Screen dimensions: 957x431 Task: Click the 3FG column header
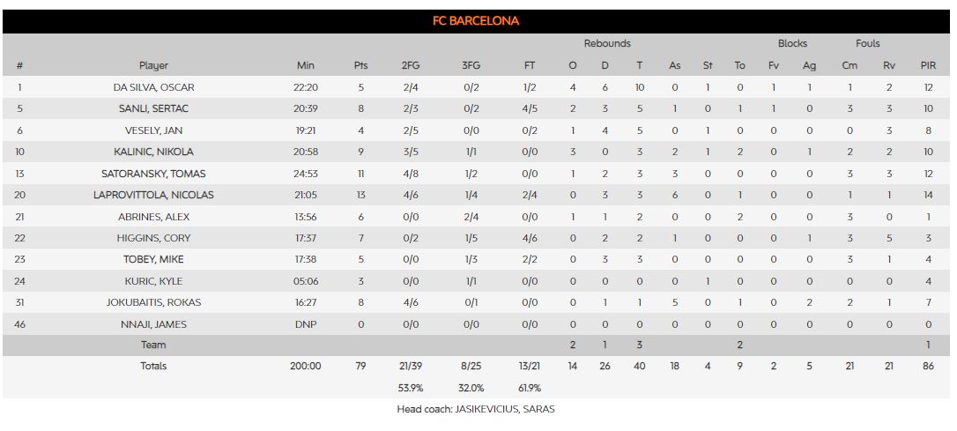tap(471, 65)
